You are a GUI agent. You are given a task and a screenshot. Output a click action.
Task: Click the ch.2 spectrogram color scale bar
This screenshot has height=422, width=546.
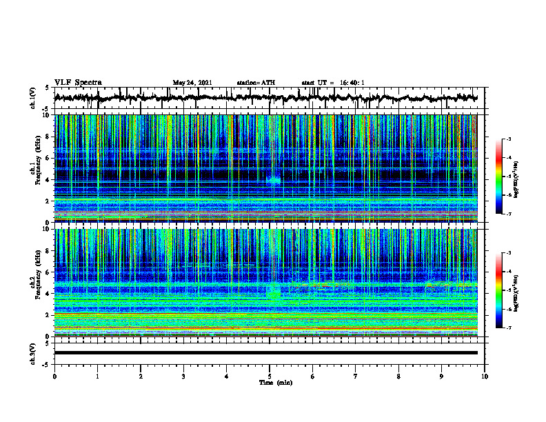(498, 290)
